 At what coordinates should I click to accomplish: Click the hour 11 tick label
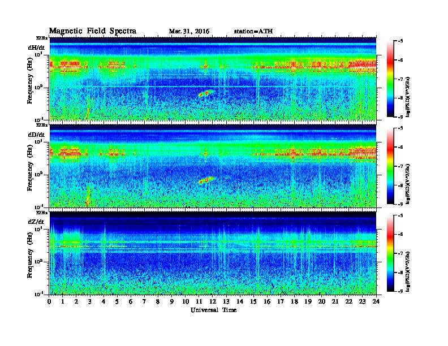point(199,302)
